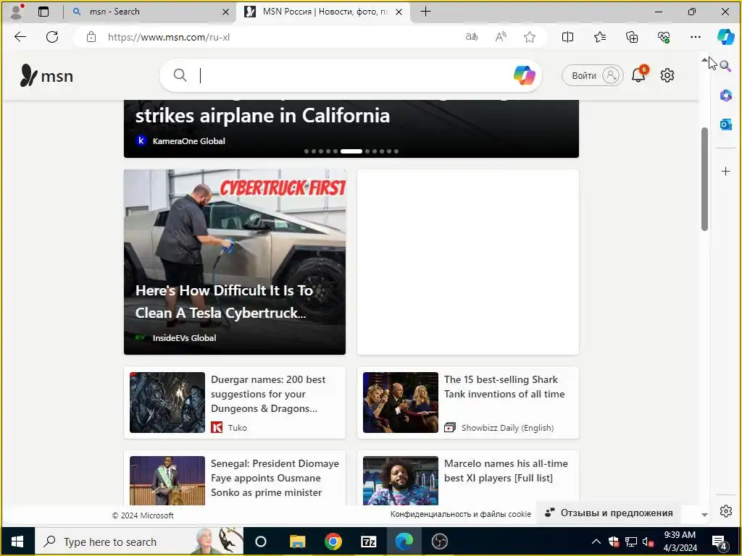The image size is (742, 556).
Task: Open MSN notifications bell
Action: tap(639, 75)
